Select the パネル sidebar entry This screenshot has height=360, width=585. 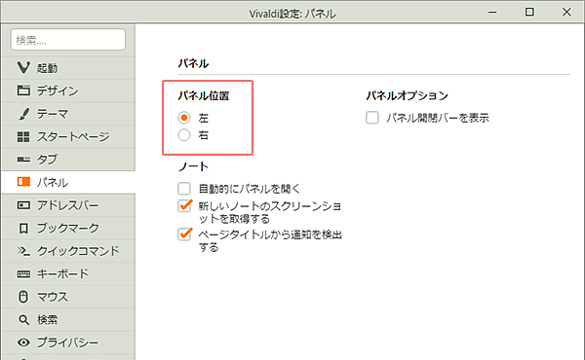[68, 182]
